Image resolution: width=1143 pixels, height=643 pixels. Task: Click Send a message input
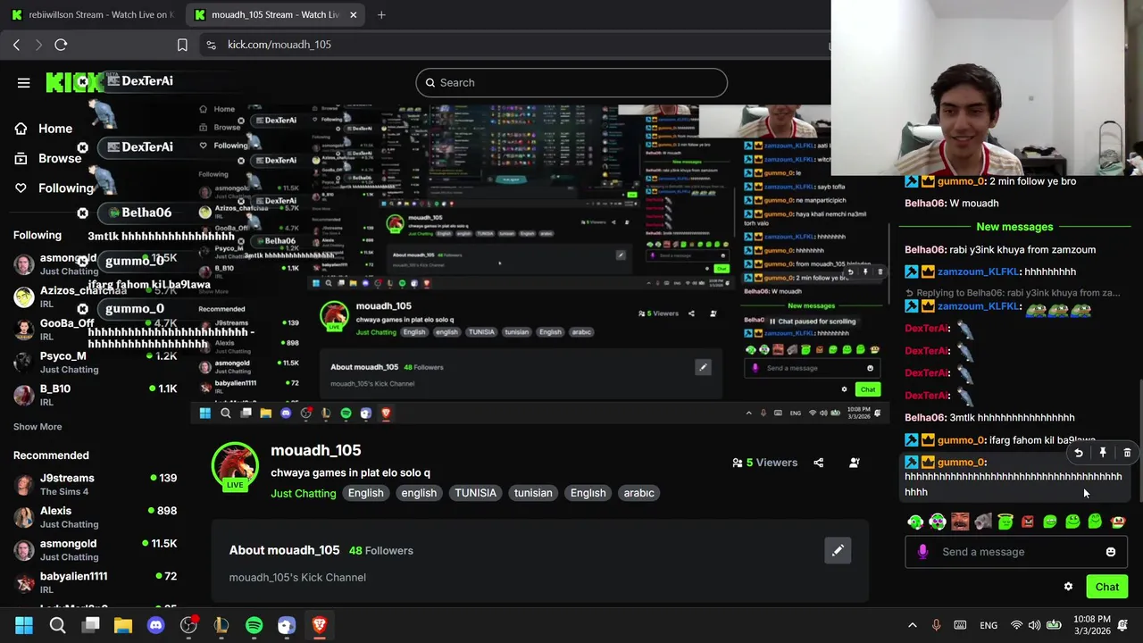pos(1016,552)
